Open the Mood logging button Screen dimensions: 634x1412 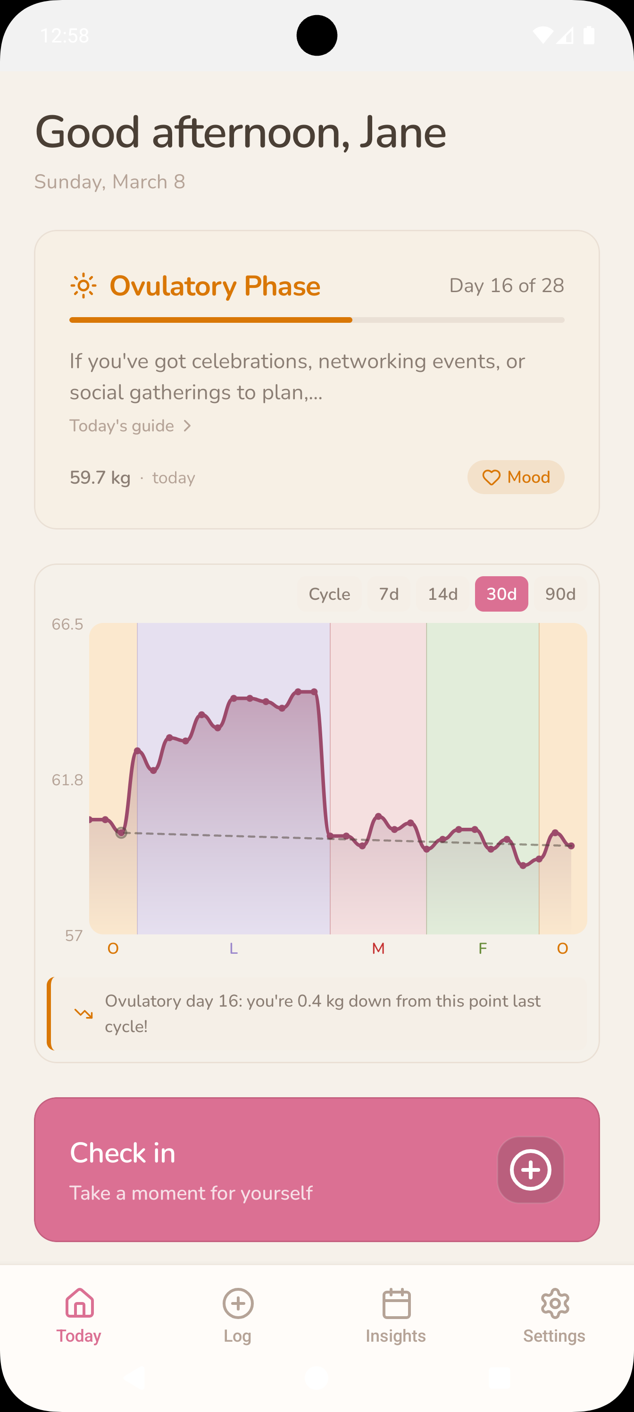click(x=516, y=478)
